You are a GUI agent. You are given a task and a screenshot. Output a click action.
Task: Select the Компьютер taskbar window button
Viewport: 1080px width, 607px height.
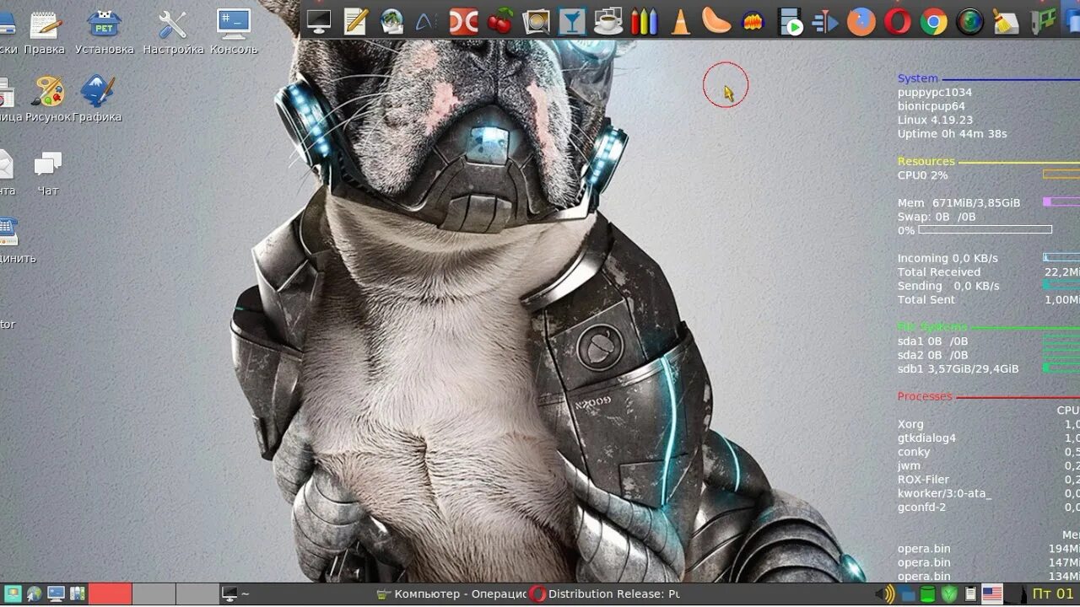click(451, 594)
